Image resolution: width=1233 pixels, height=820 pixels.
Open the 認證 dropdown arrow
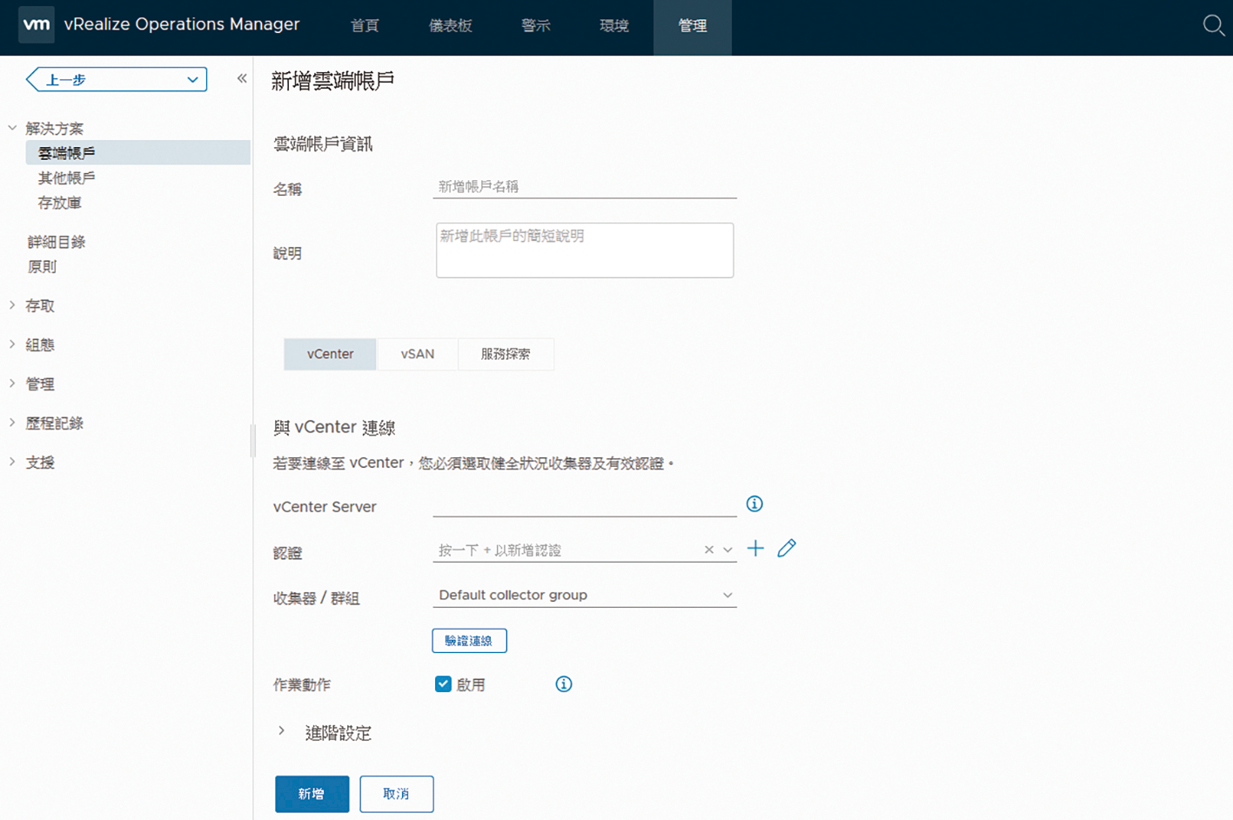727,550
